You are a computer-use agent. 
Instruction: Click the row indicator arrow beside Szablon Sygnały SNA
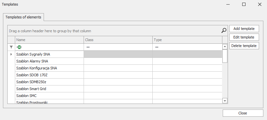[11, 54]
